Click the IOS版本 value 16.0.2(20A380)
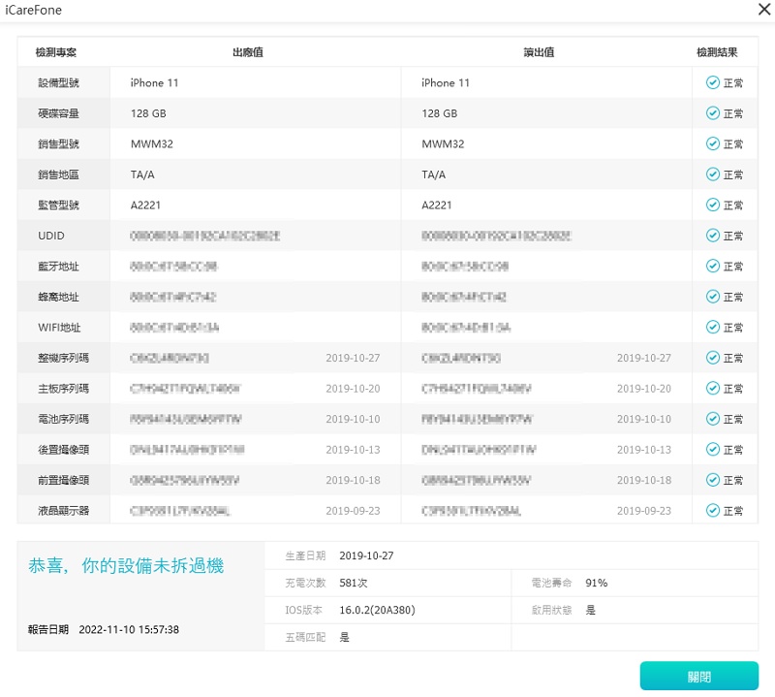This screenshot has height=697, width=775. (x=377, y=610)
